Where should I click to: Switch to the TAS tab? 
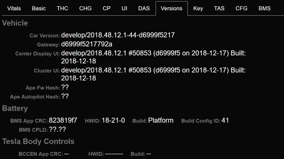pyautogui.click(x=219, y=9)
